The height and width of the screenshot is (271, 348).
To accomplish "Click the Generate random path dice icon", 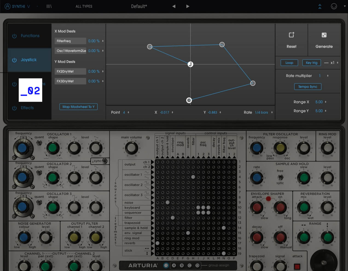I will [x=324, y=35].
